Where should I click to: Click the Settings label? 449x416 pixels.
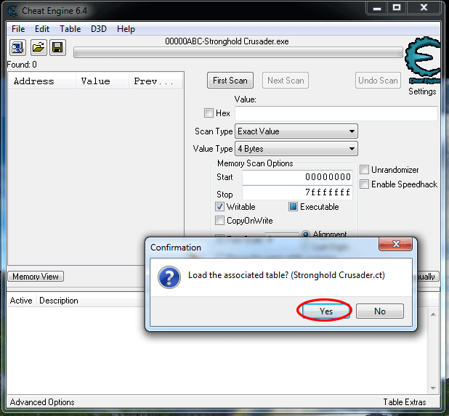pos(422,91)
